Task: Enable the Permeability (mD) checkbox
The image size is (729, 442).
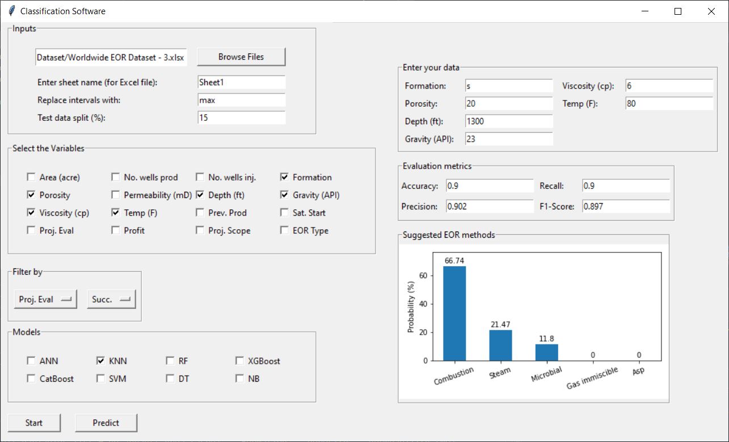Action: pos(116,195)
